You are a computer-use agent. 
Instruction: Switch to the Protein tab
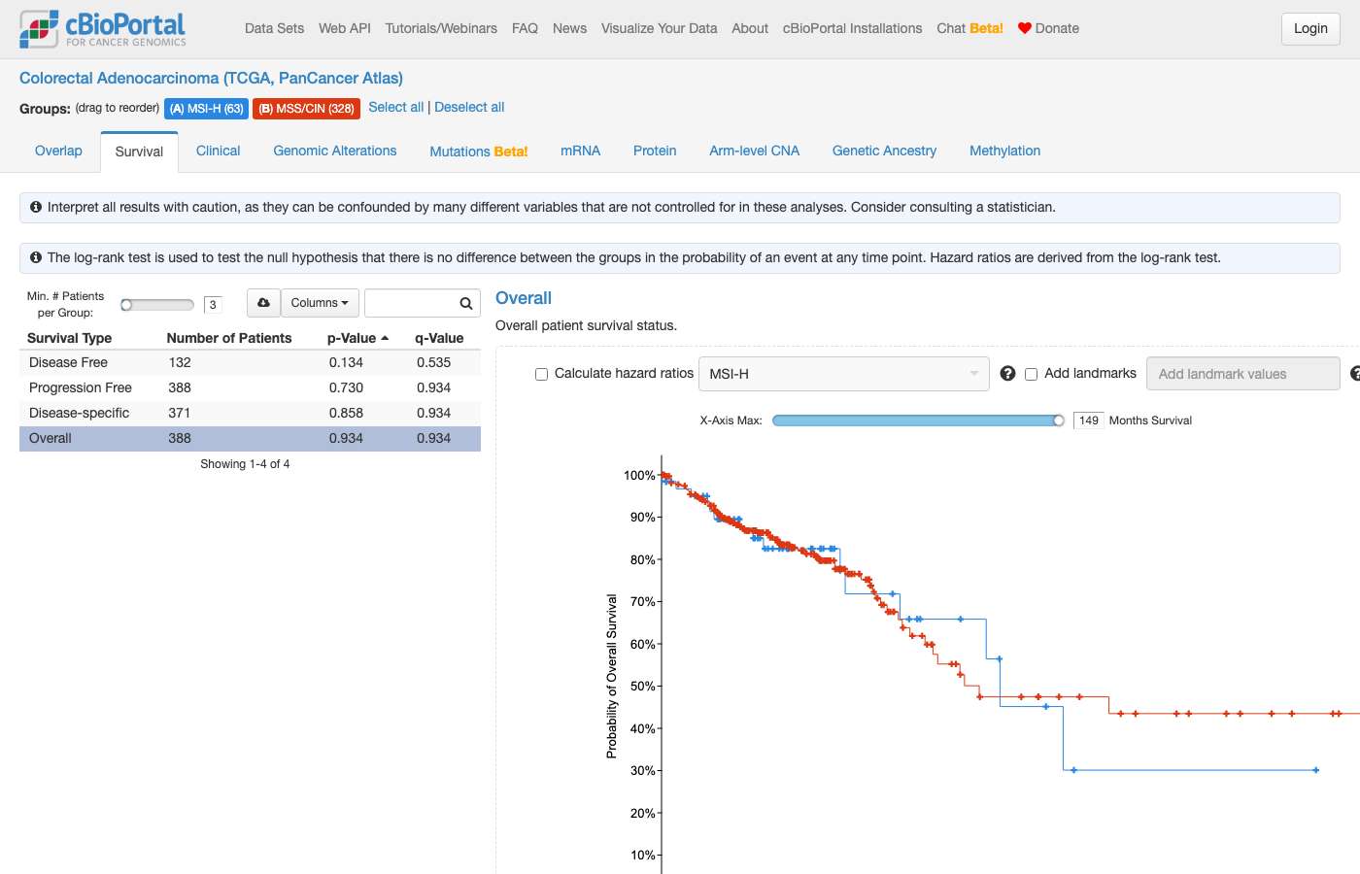(655, 151)
